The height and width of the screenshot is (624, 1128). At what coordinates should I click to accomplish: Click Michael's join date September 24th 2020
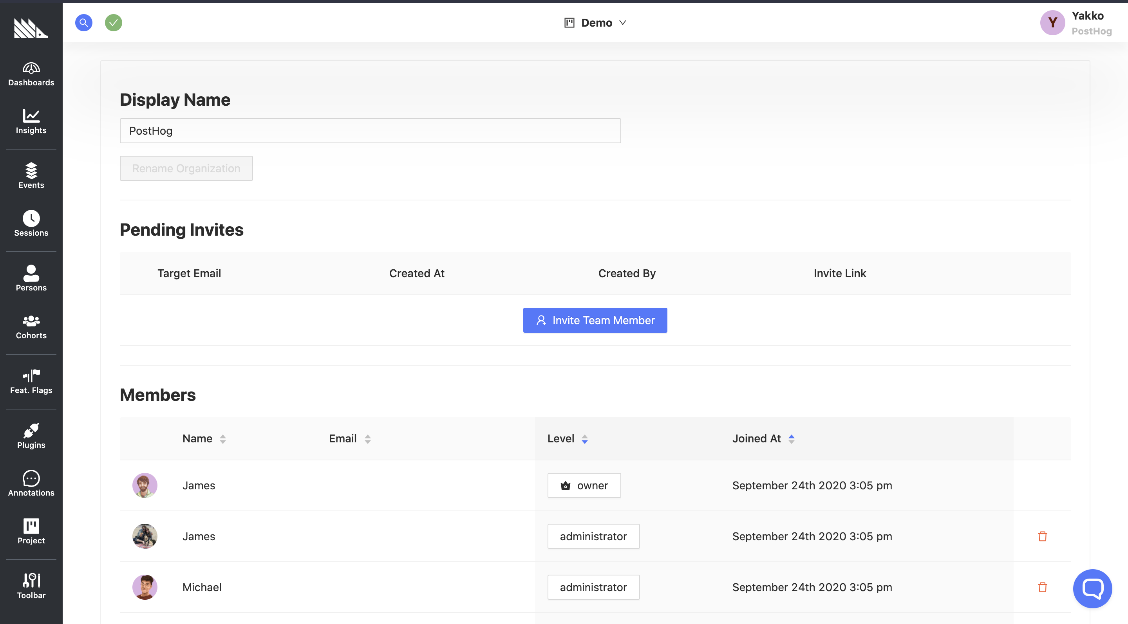pos(812,587)
